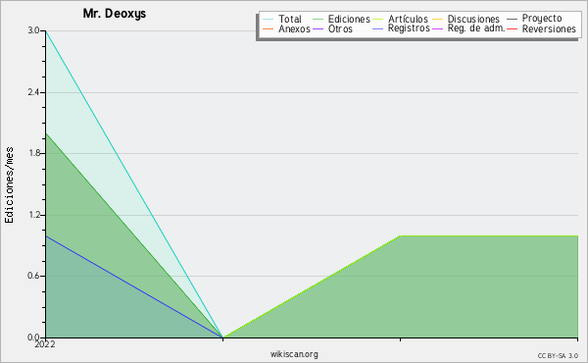Viewport: 588px width, 363px height.
Task: Click the 1.2 y-axis value
Action: [33, 215]
